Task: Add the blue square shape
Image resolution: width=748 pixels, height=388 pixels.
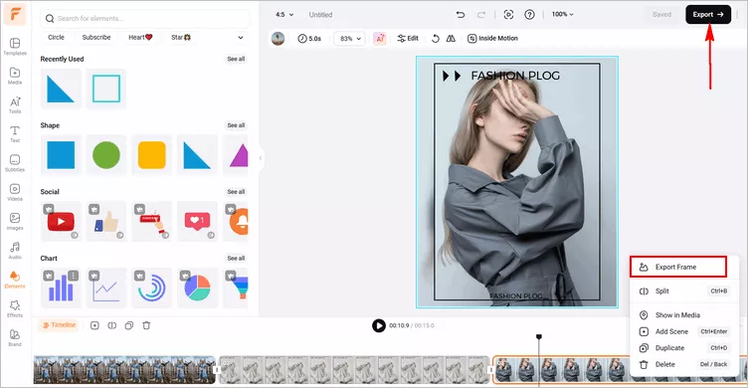Action: tap(61, 155)
